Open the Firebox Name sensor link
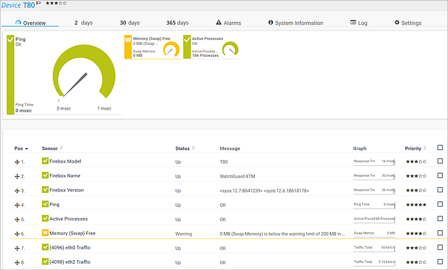The image size is (448, 270). [x=67, y=176]
